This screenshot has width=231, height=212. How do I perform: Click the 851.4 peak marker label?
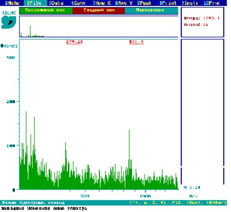pos(136,42)
